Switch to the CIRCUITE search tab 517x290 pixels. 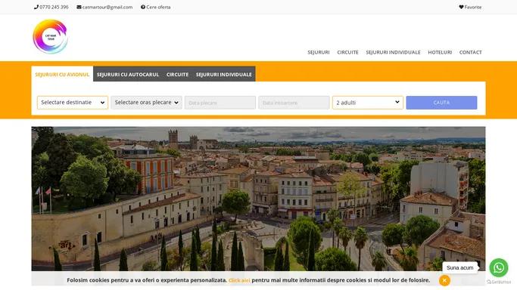(177, 74)
